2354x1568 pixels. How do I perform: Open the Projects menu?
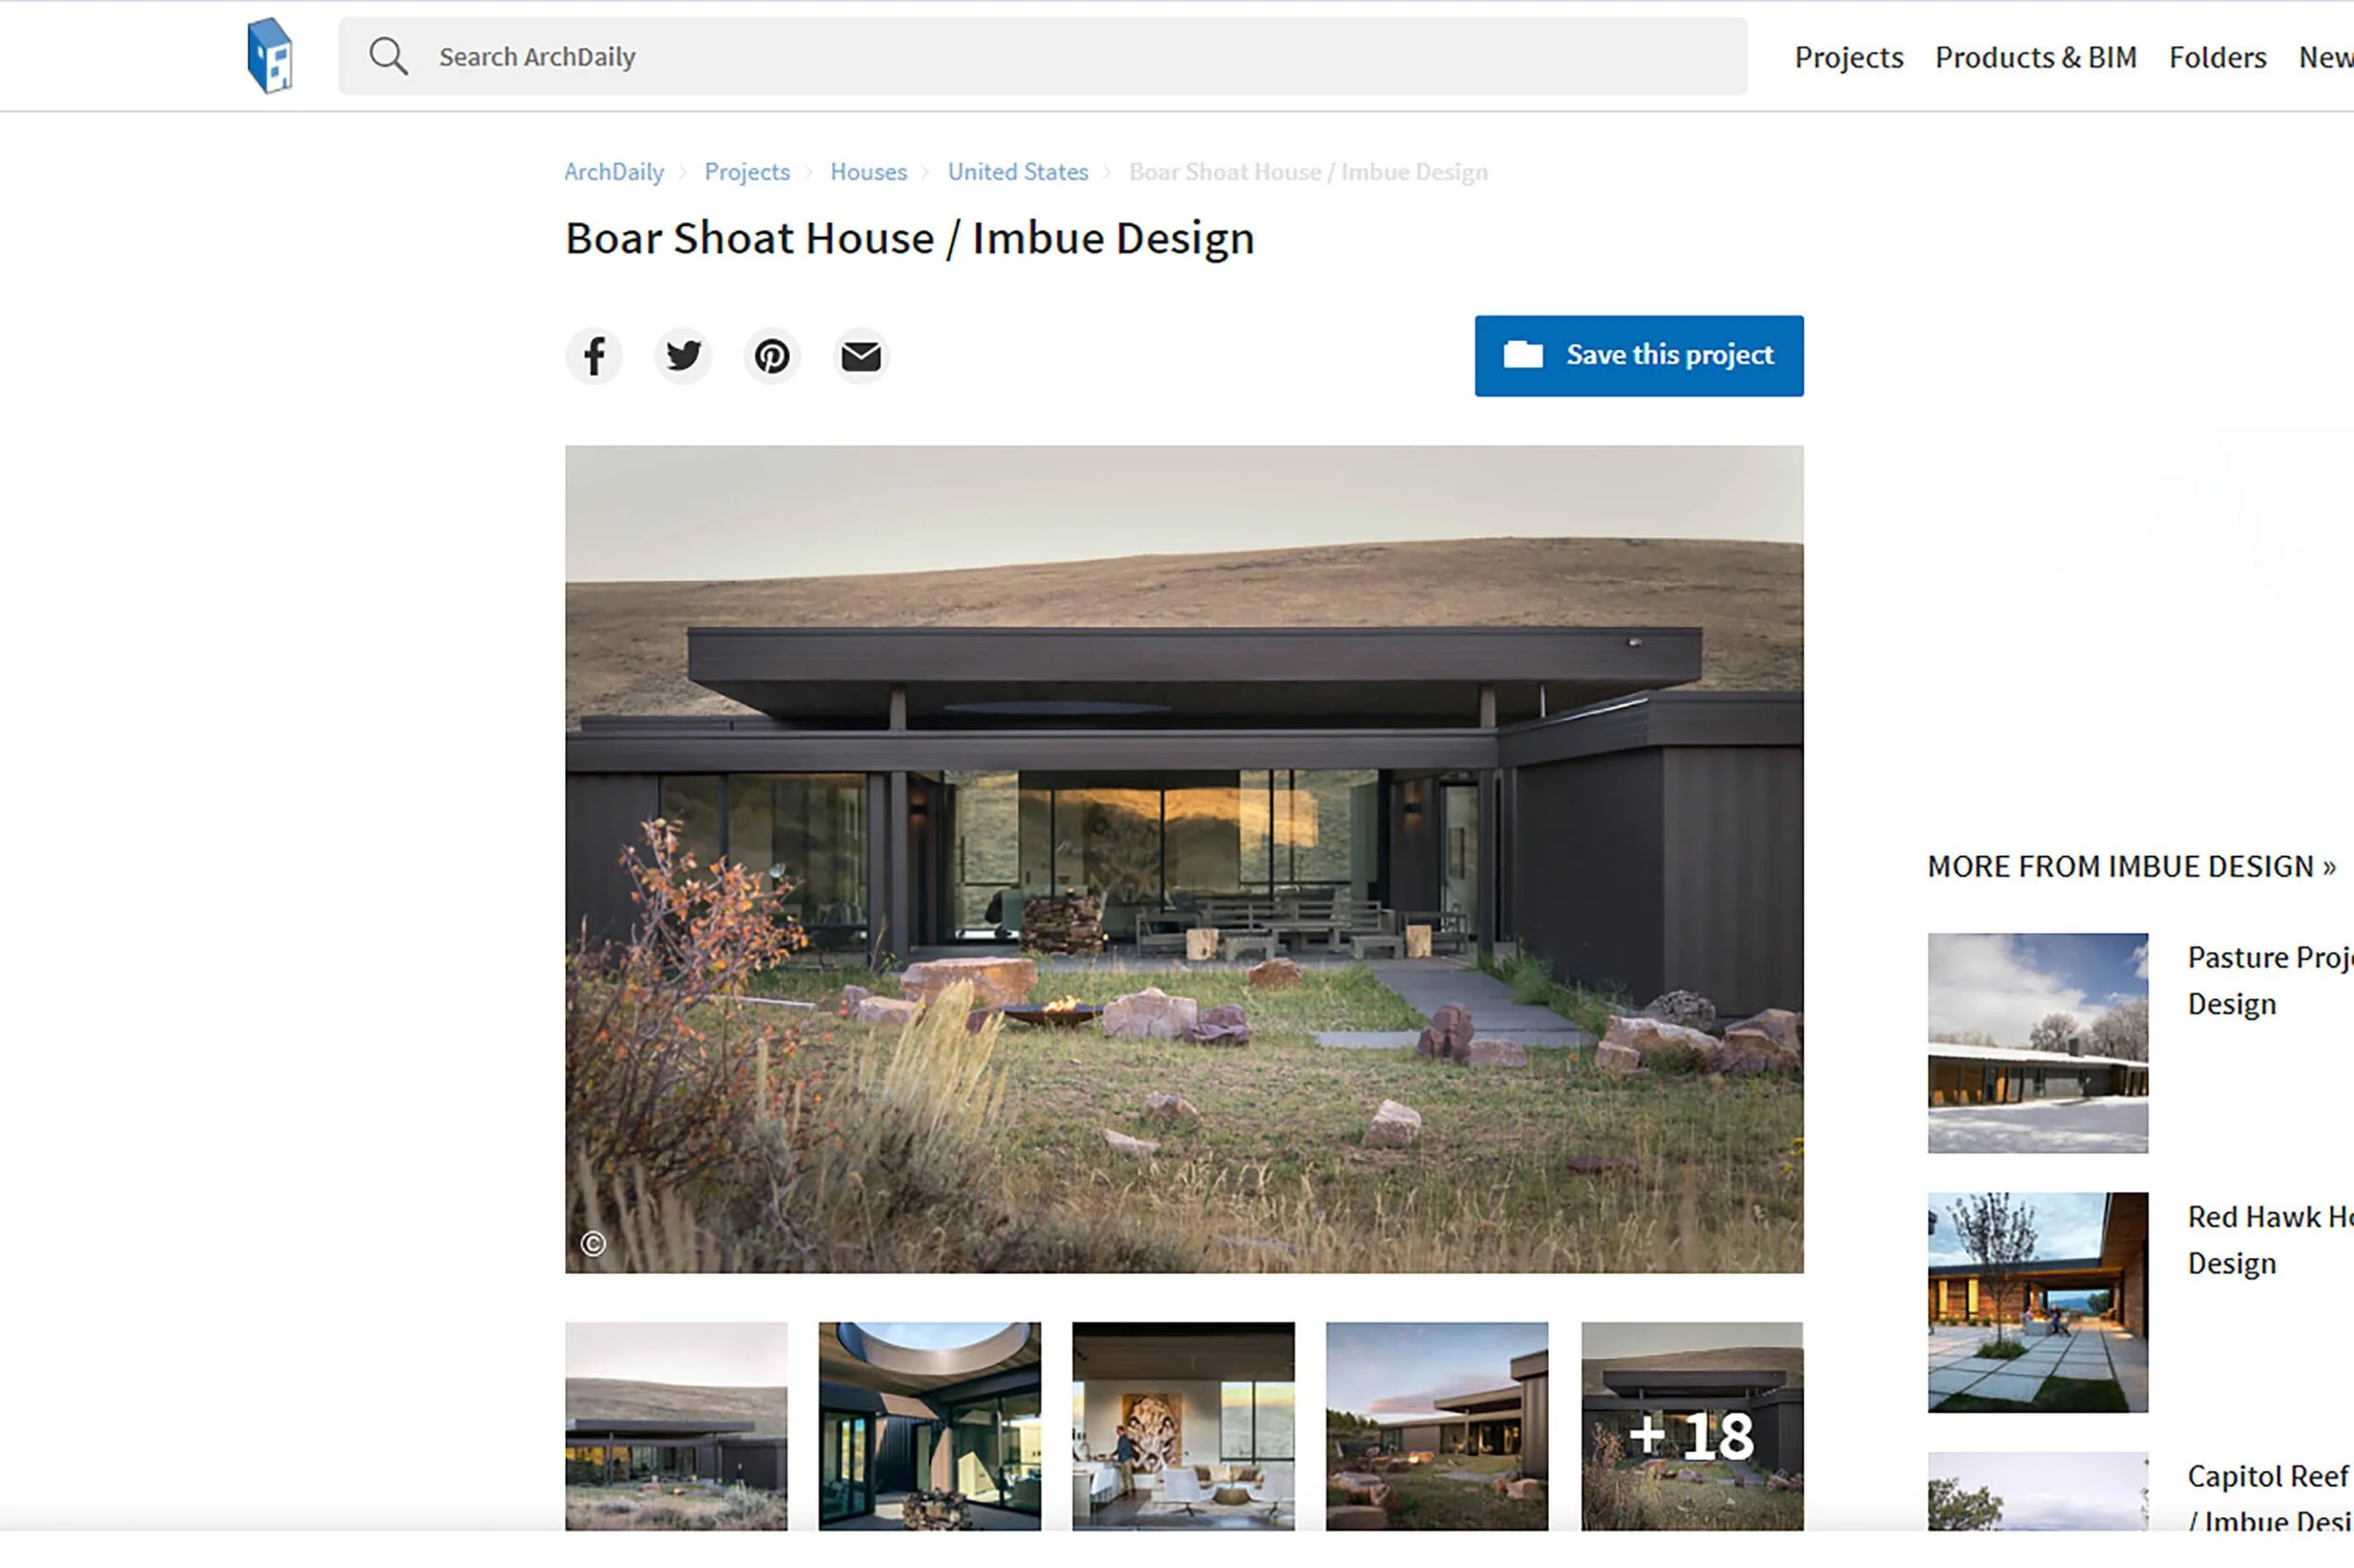(1848, 57)
